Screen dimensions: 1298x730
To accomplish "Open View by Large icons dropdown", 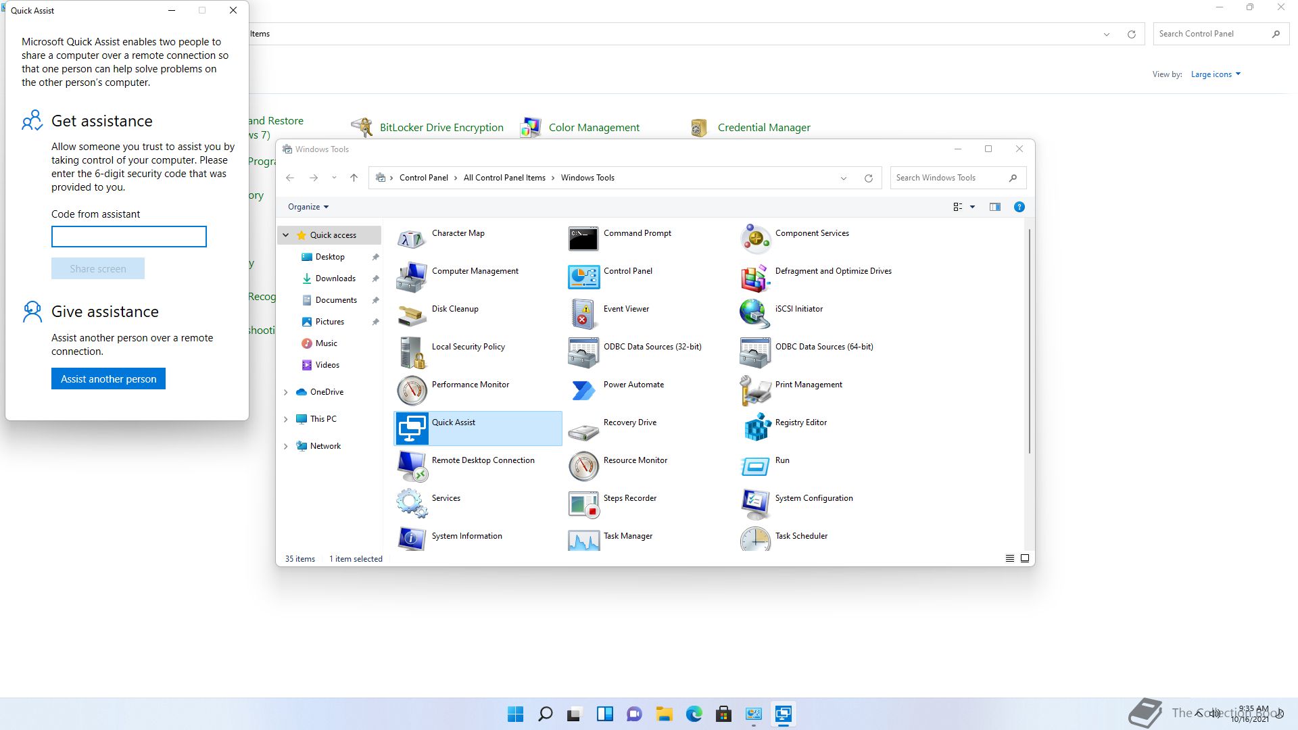I will coord(1216,74).
